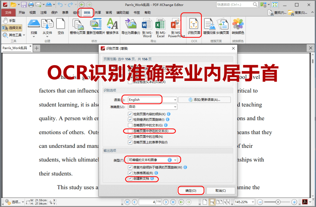Disable the 创建新文档 checkbox

point(130,179)
